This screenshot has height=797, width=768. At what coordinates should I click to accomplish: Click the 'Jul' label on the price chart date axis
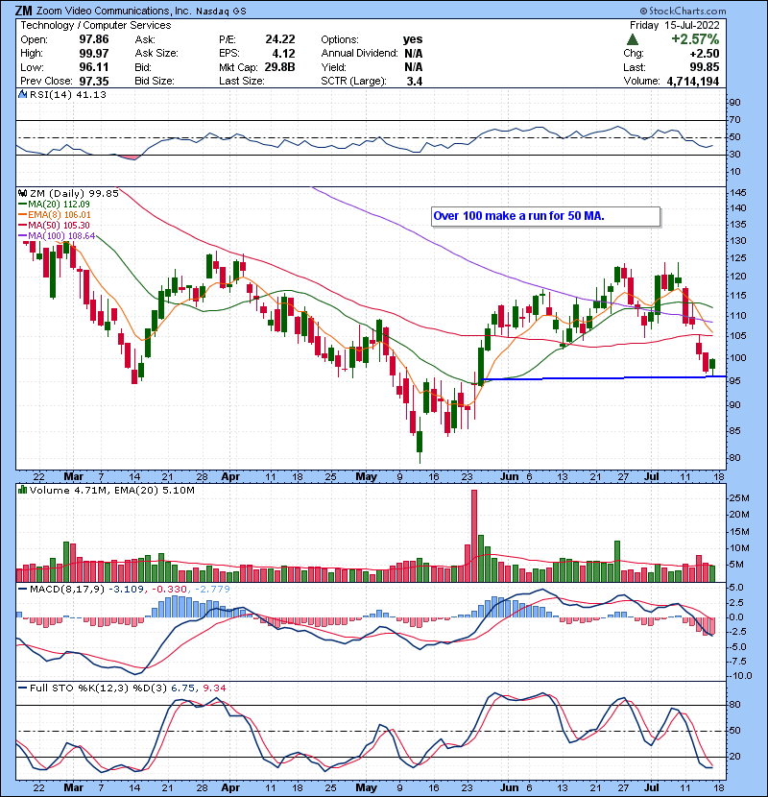click(x=651, y=477)
